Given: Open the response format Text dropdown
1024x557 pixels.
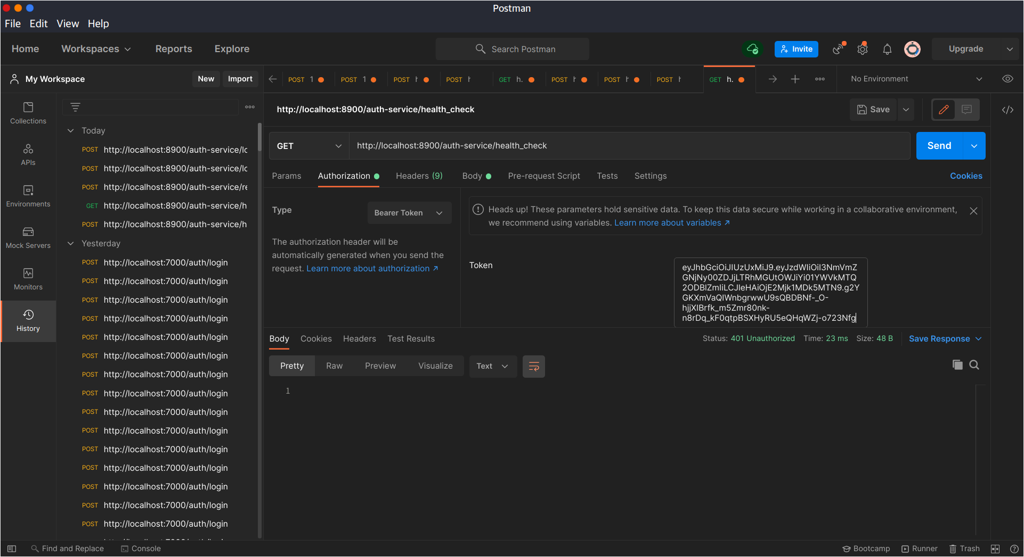Looking at the screenshot, I should click(x=493, y=366).
